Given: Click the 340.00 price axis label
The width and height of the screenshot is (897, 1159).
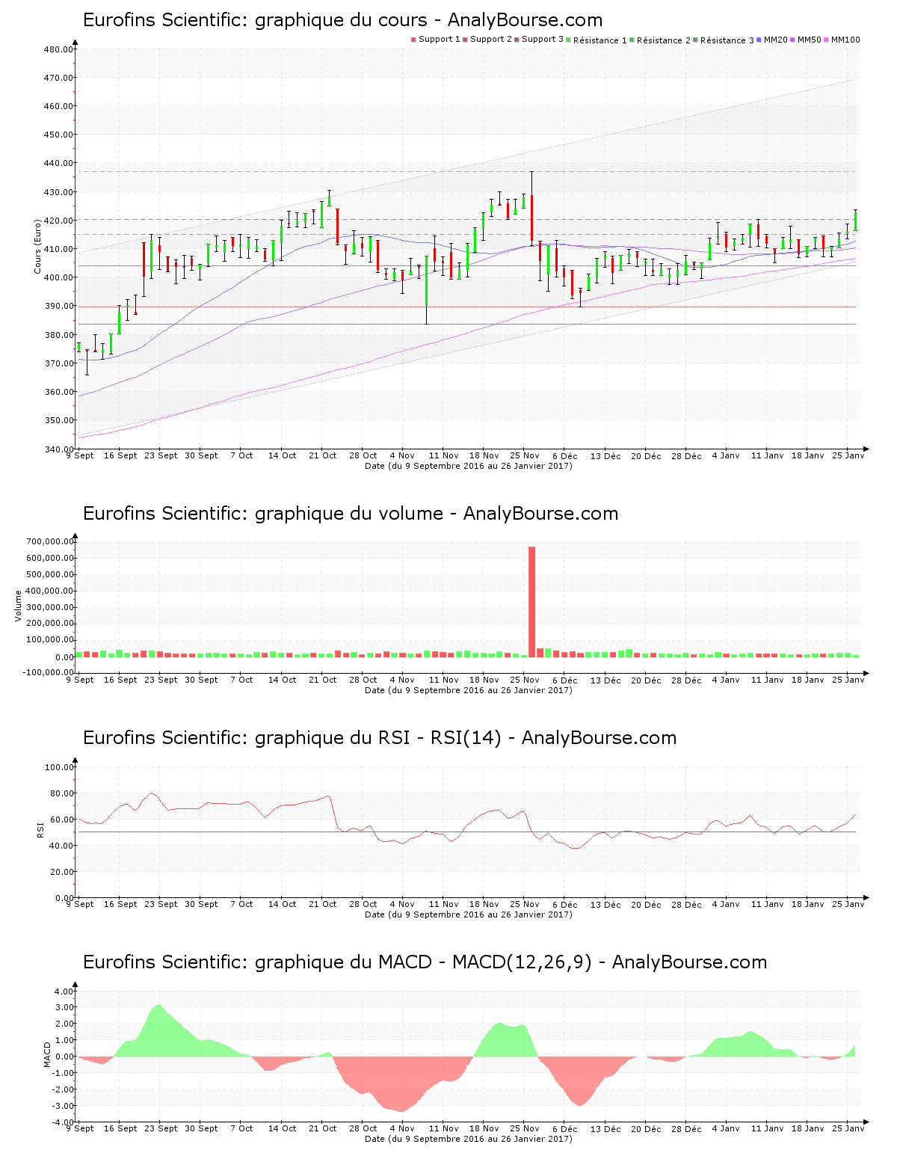Looking at the screenshot, I should (58, 449).
